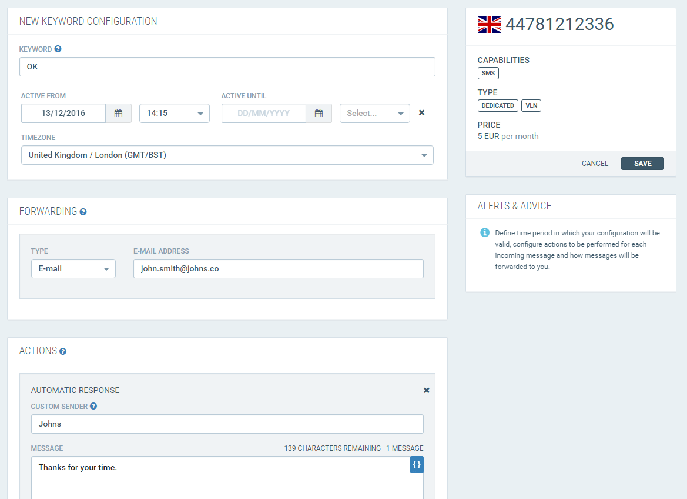This screenshot has height=499, width=687.
Task: Click the E-mail Address input field
Action: tap(278, 268)
